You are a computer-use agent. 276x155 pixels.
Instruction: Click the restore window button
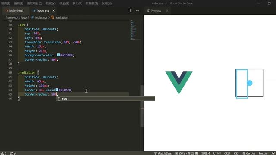coord(269,3)
